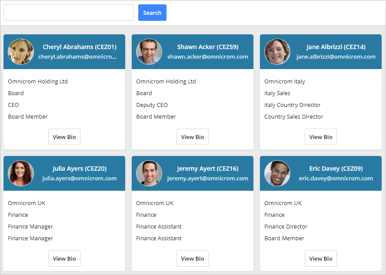View Bio for Eric Davey
The image size is (386, 275).
[321, 258]
